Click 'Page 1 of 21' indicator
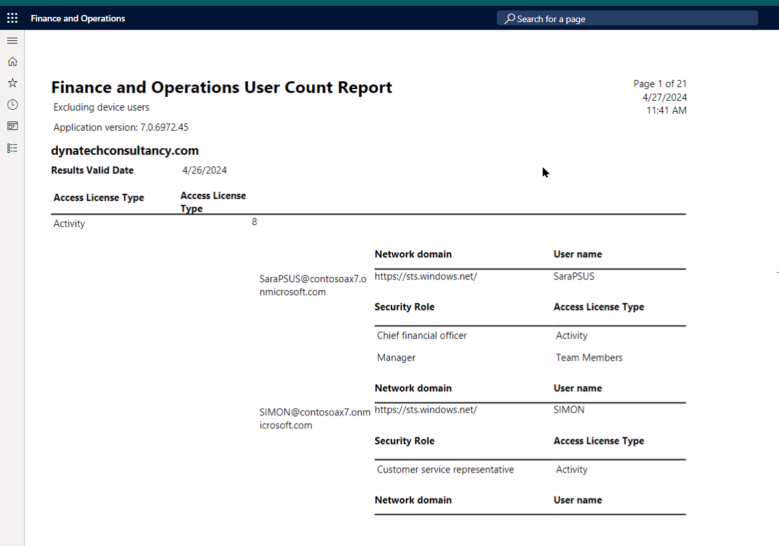 (x=660, y=84)
